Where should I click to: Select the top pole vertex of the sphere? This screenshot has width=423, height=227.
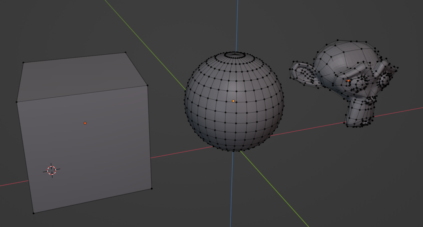coord(235,55)
